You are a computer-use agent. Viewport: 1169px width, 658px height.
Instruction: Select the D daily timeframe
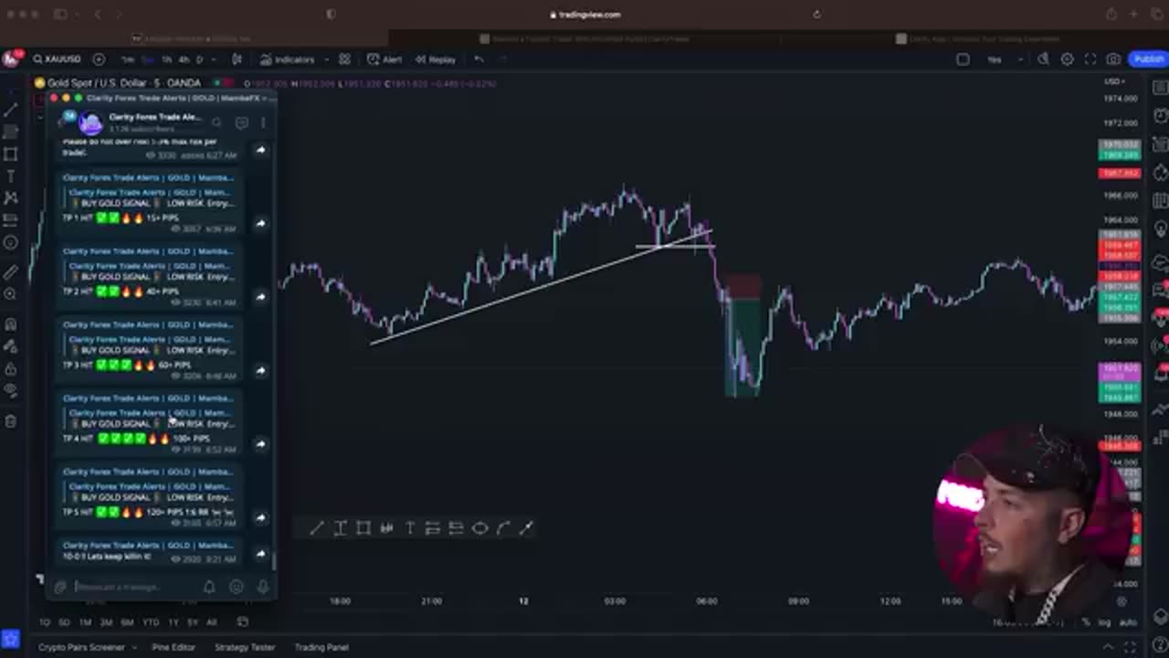(199, 59)
